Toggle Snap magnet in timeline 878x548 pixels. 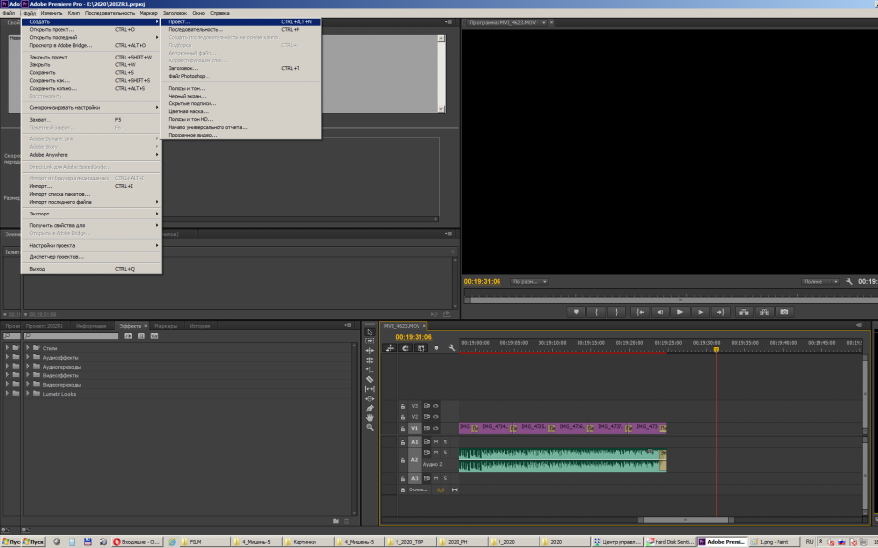click(x=406, y=348)
